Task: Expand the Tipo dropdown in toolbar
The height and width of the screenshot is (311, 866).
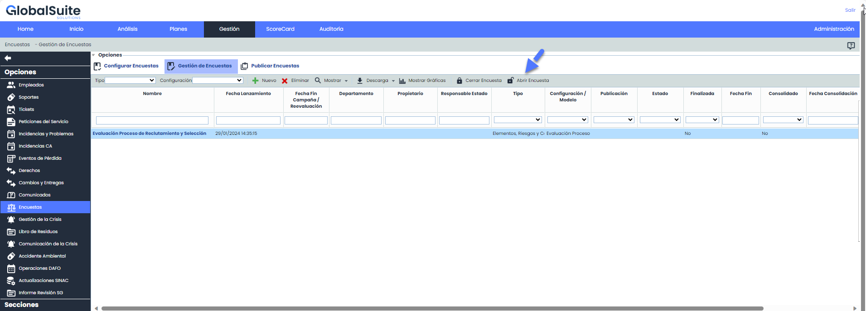Action: point(130,81)
